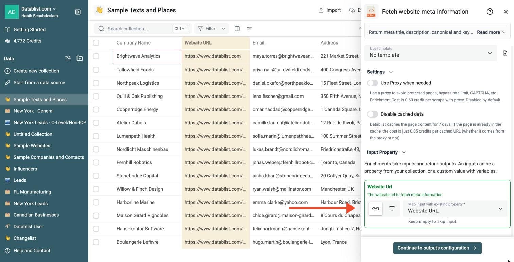Open the Canadian Businesses folder

[44, 215]
